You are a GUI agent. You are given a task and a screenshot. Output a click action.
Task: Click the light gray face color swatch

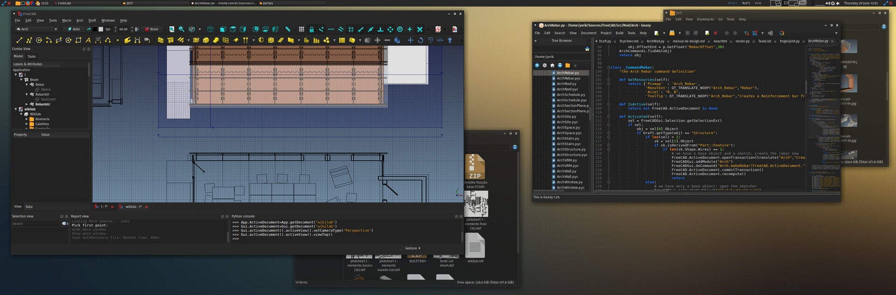click(x=101, y=29)
